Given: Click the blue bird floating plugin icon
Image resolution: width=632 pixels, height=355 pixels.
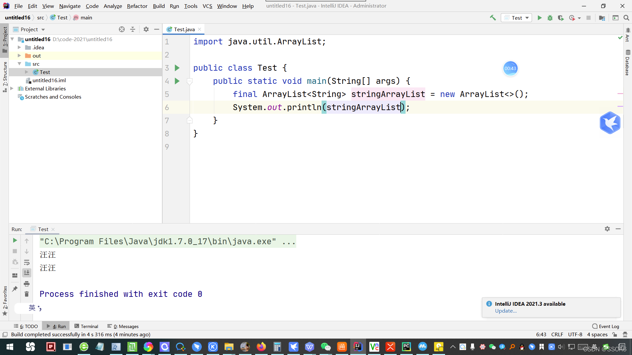Looking at the screenshot, I should [x=610, y=123].
